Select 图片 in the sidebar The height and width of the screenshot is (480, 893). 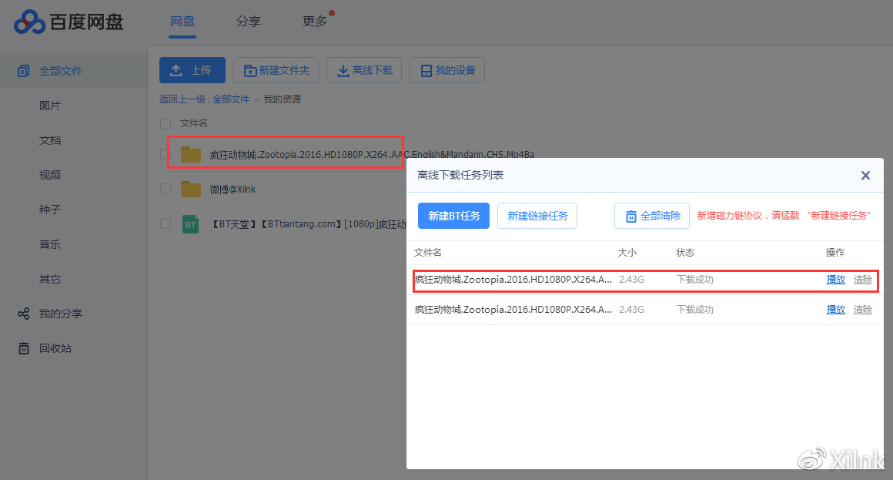click(x=49, y=106)
